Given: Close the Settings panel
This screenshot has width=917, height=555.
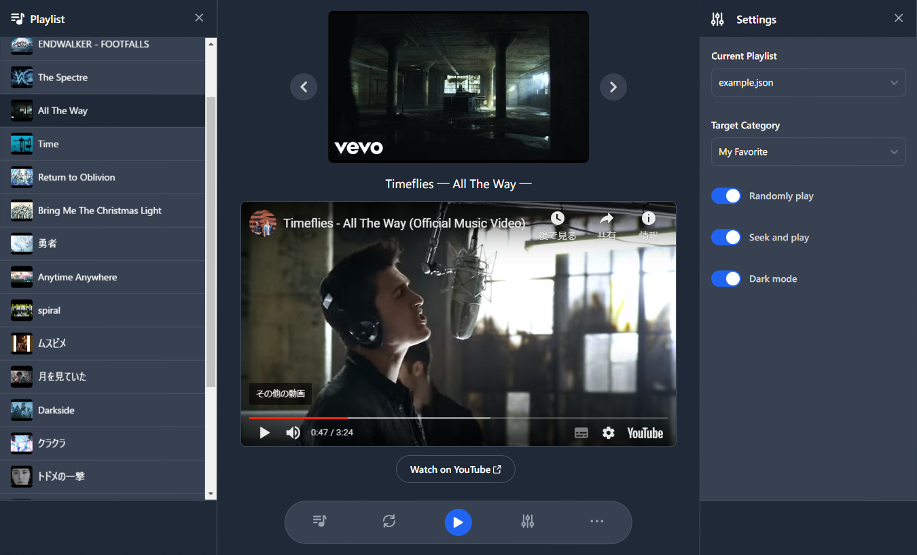Looking at the screenshot, I should pos(899,18).
